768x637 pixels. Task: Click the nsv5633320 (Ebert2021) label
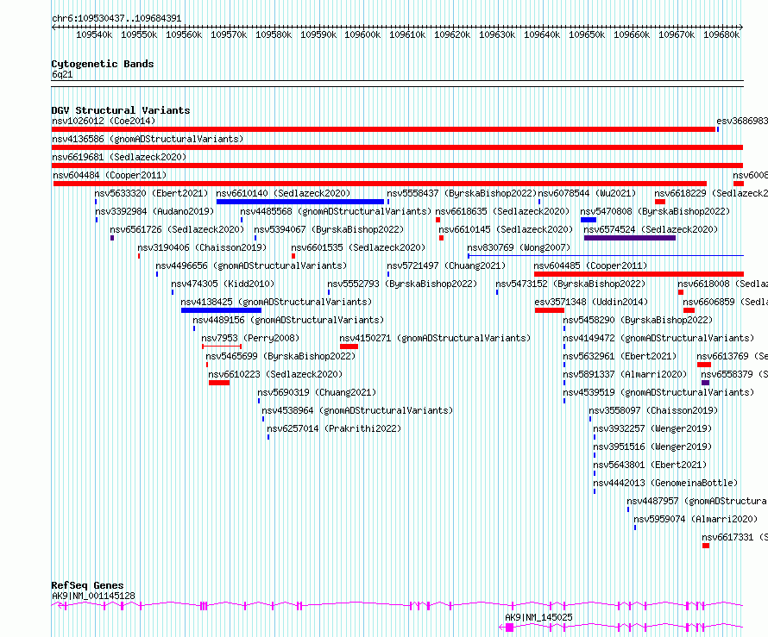click(x=151, y=193)
